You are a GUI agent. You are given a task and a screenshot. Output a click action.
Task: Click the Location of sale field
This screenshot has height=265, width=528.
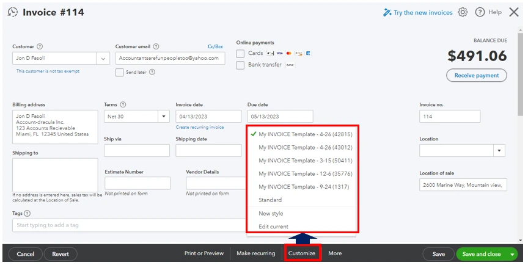(x=463, y=184)
